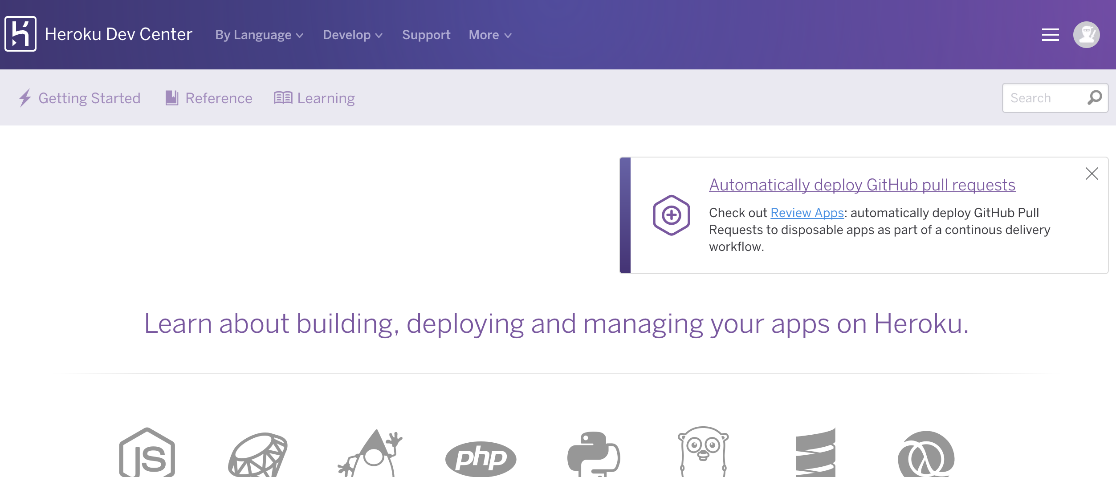Screen dimensions: 1116x477
Task: Focus the Search input field
Action: click(x=1055, y=97)
